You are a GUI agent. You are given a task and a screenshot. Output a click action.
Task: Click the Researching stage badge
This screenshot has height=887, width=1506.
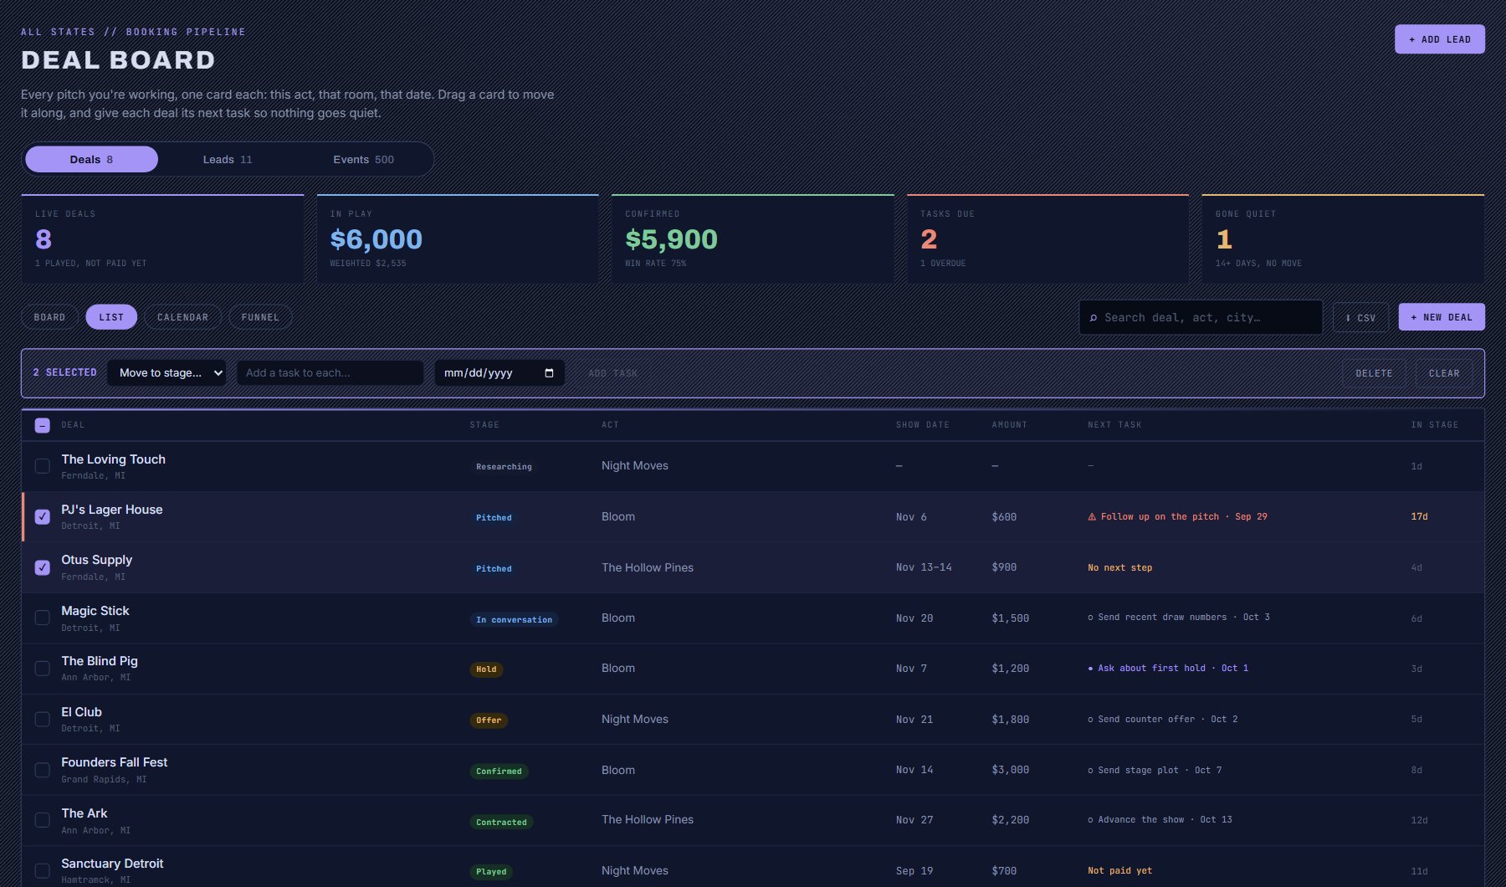tap(504, 467)
